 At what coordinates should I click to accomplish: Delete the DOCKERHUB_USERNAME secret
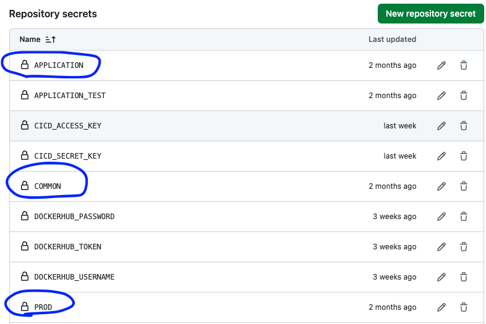[464, 277]
